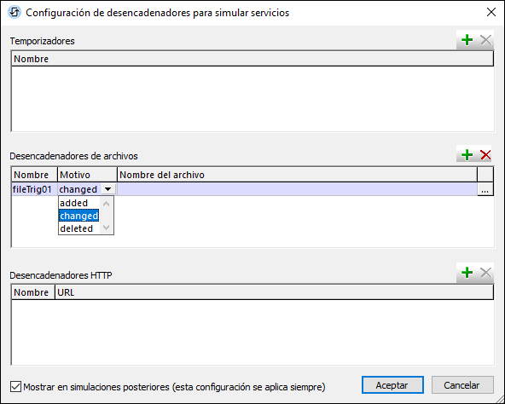Dismiss the dialog with Cancelar
Image resolution: width=505 pixels, height=404 pixels.
point(462,385)
